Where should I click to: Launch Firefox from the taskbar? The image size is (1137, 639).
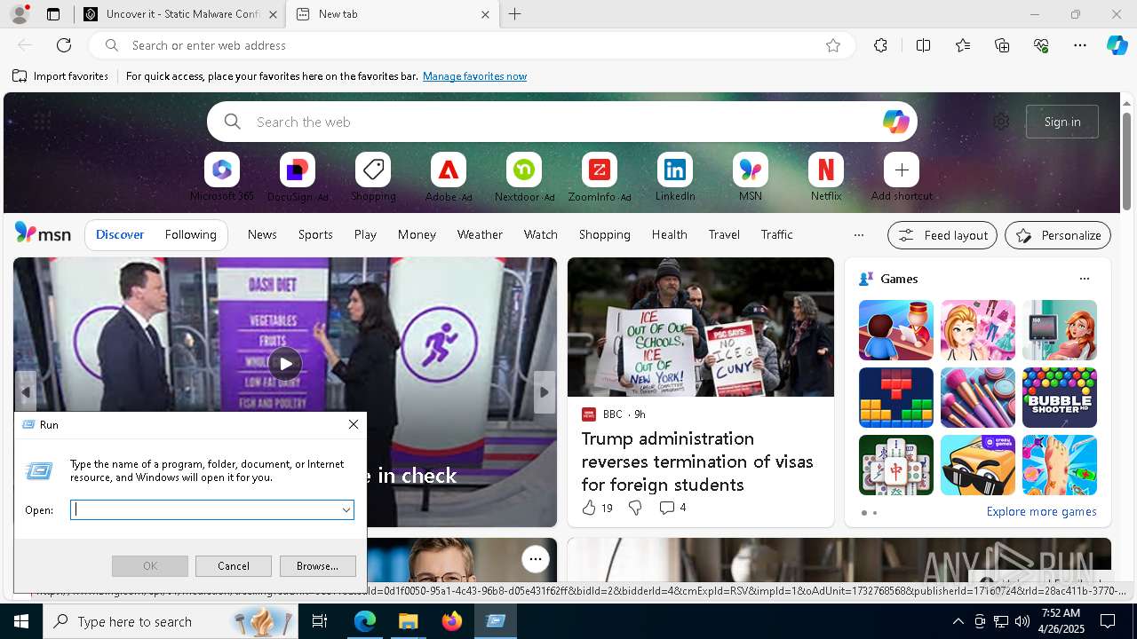coord(451,621)
